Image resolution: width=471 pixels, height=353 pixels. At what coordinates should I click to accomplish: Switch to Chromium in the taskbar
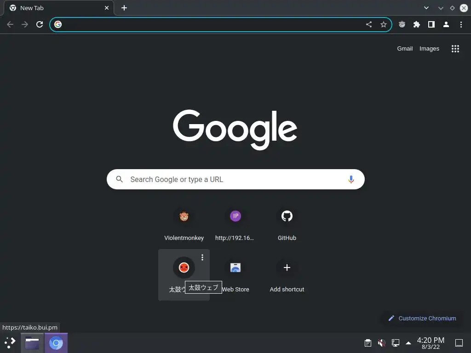pos(56,343)
